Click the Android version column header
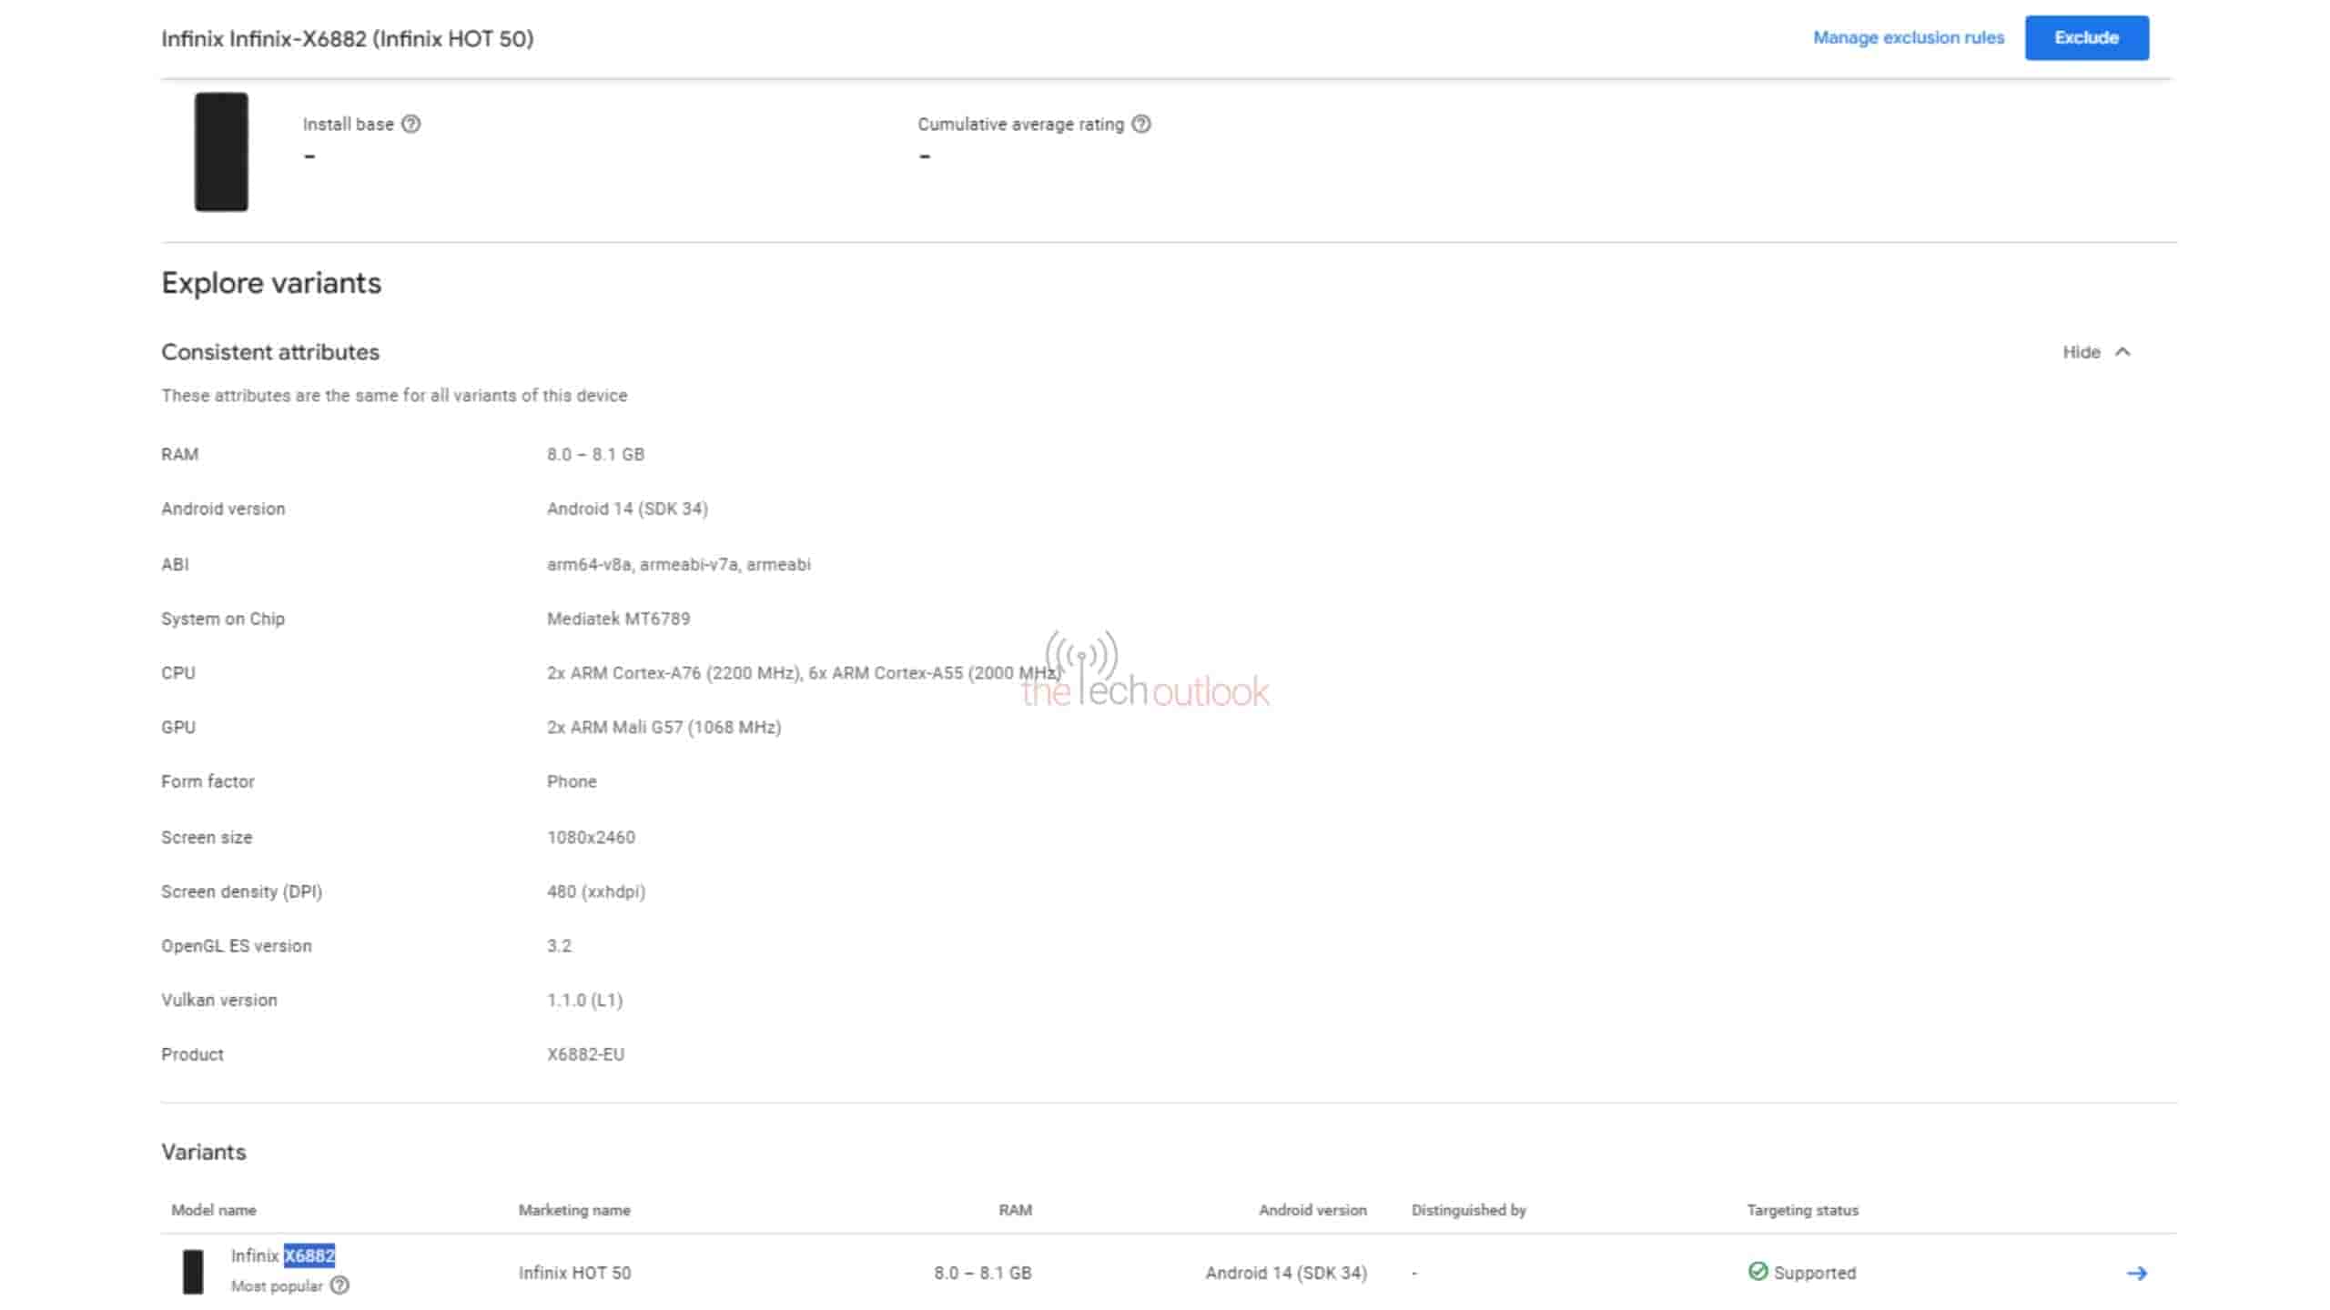 pos(1312,1210)
